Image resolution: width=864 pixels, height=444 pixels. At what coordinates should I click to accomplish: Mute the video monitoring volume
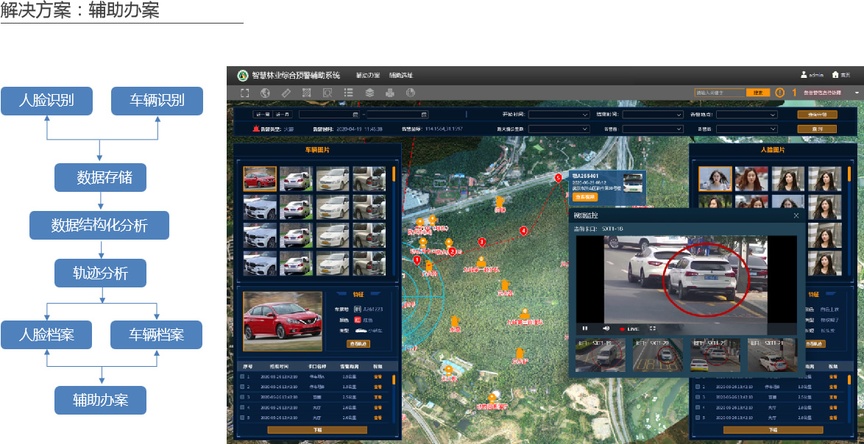606,328
